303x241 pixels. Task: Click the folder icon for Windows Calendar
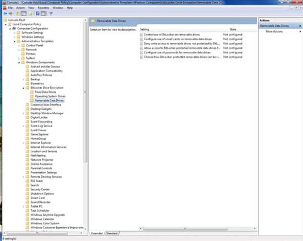point(28,219)
